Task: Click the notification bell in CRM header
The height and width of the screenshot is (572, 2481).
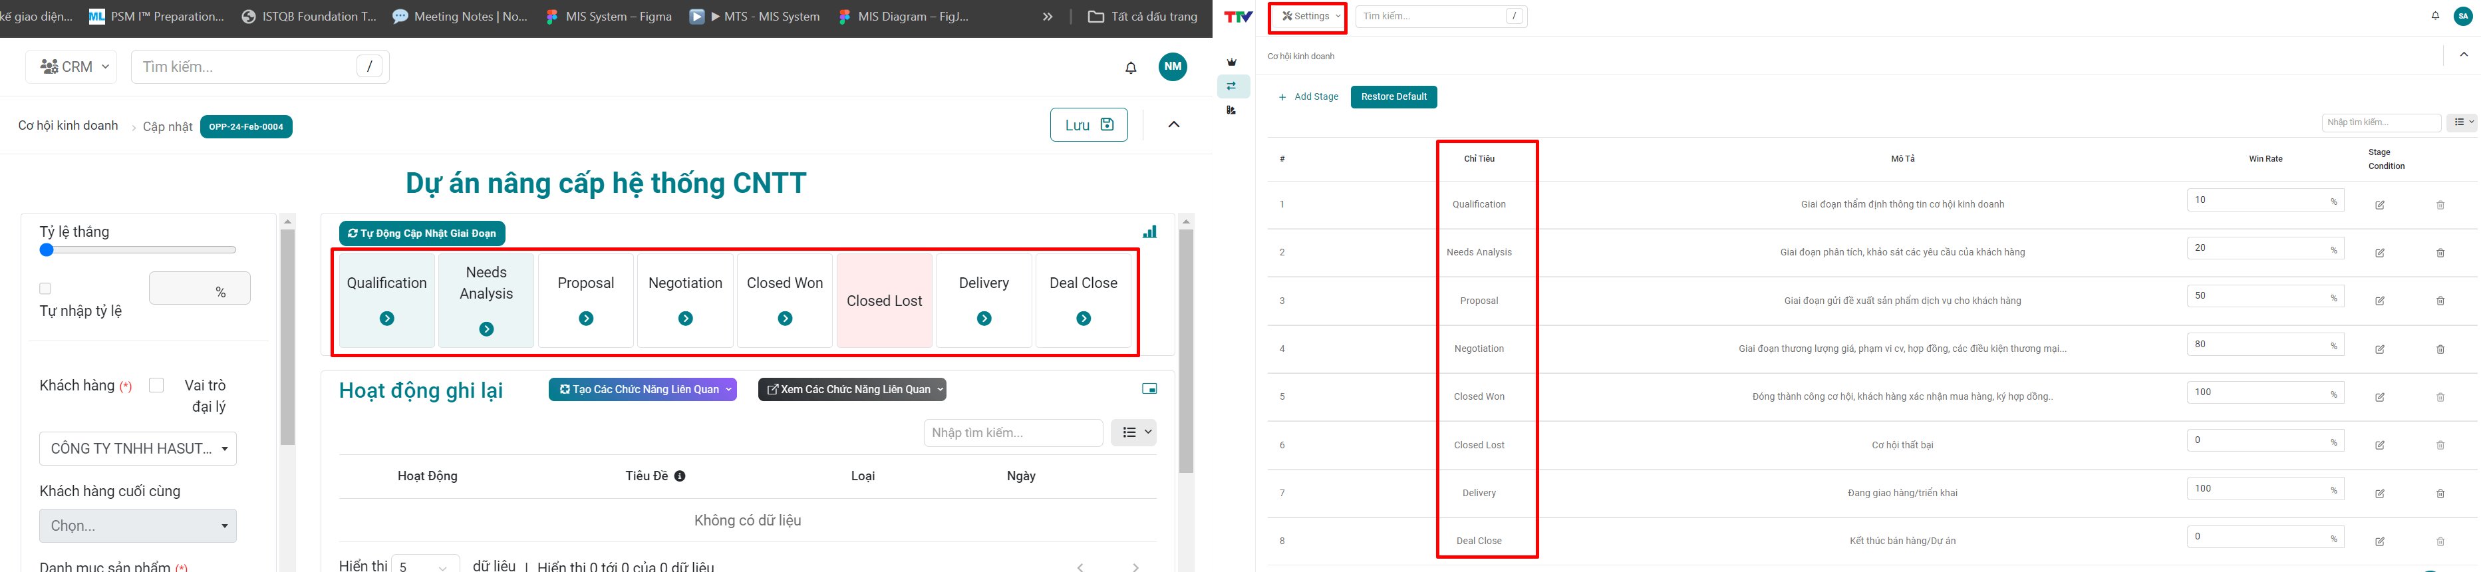Action: click(x=1131, y=67)
